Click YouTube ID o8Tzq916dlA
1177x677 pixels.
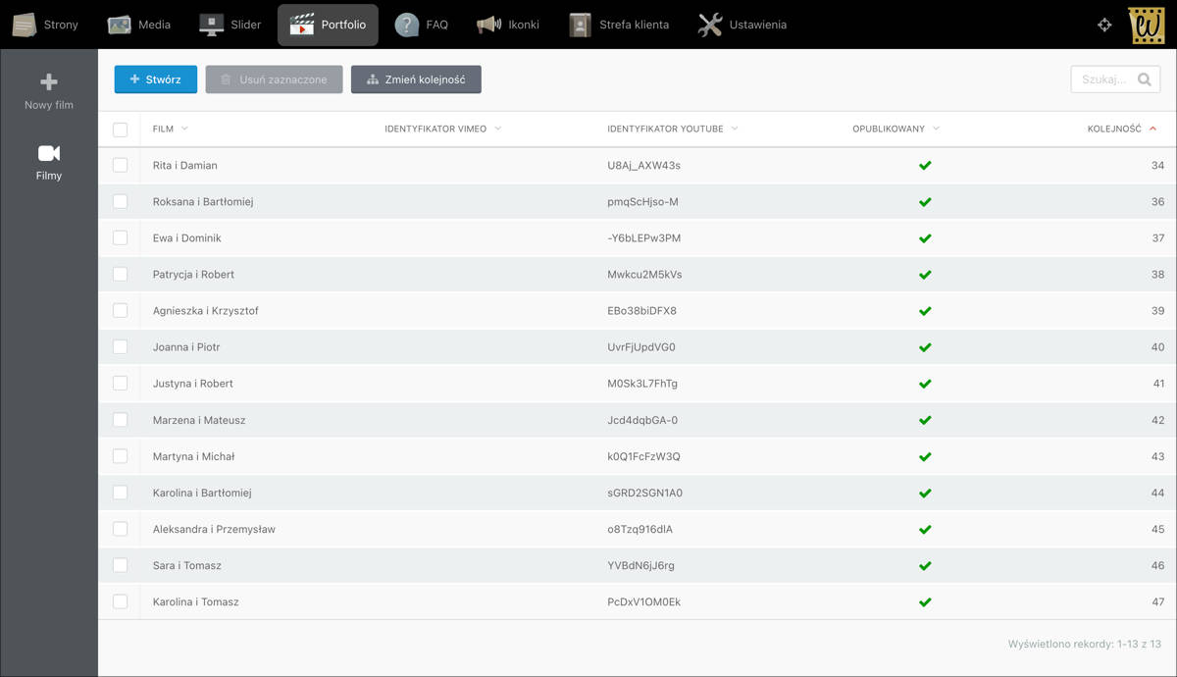pos(640,529)
